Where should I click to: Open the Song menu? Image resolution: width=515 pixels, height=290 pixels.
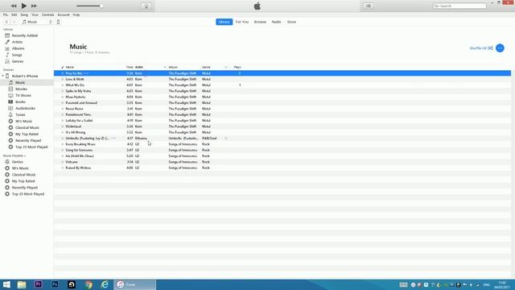[x=24, y=14]
